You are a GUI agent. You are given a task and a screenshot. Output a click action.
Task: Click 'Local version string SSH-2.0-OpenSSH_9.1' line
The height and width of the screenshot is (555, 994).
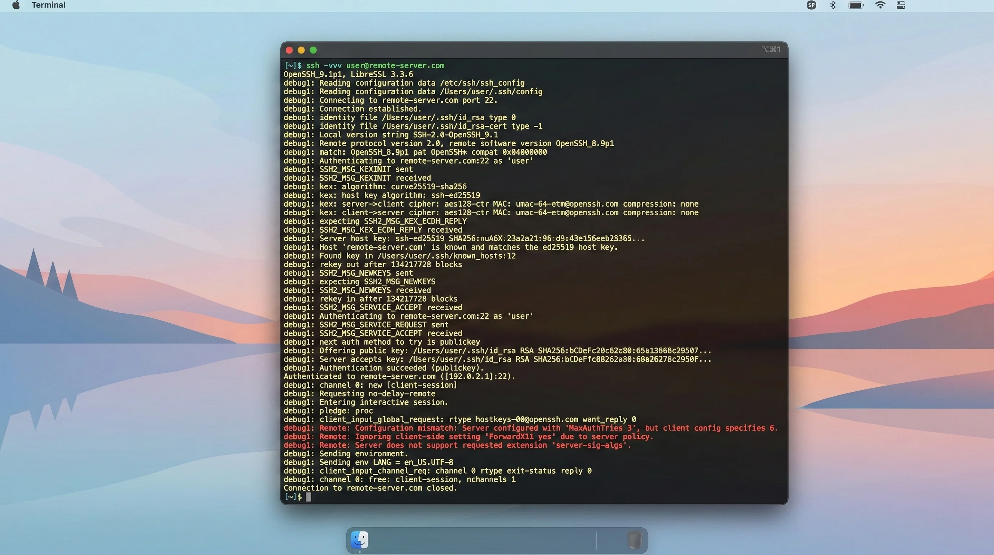[x=390, y=135]
